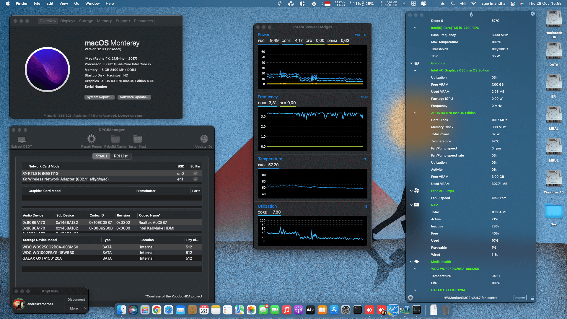Open the More dropdown in AnyDesk
Screen dimensions: 567x319
[76, 308]
